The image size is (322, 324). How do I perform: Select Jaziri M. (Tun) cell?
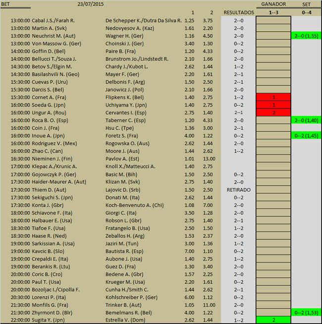(x=122, y=244)
